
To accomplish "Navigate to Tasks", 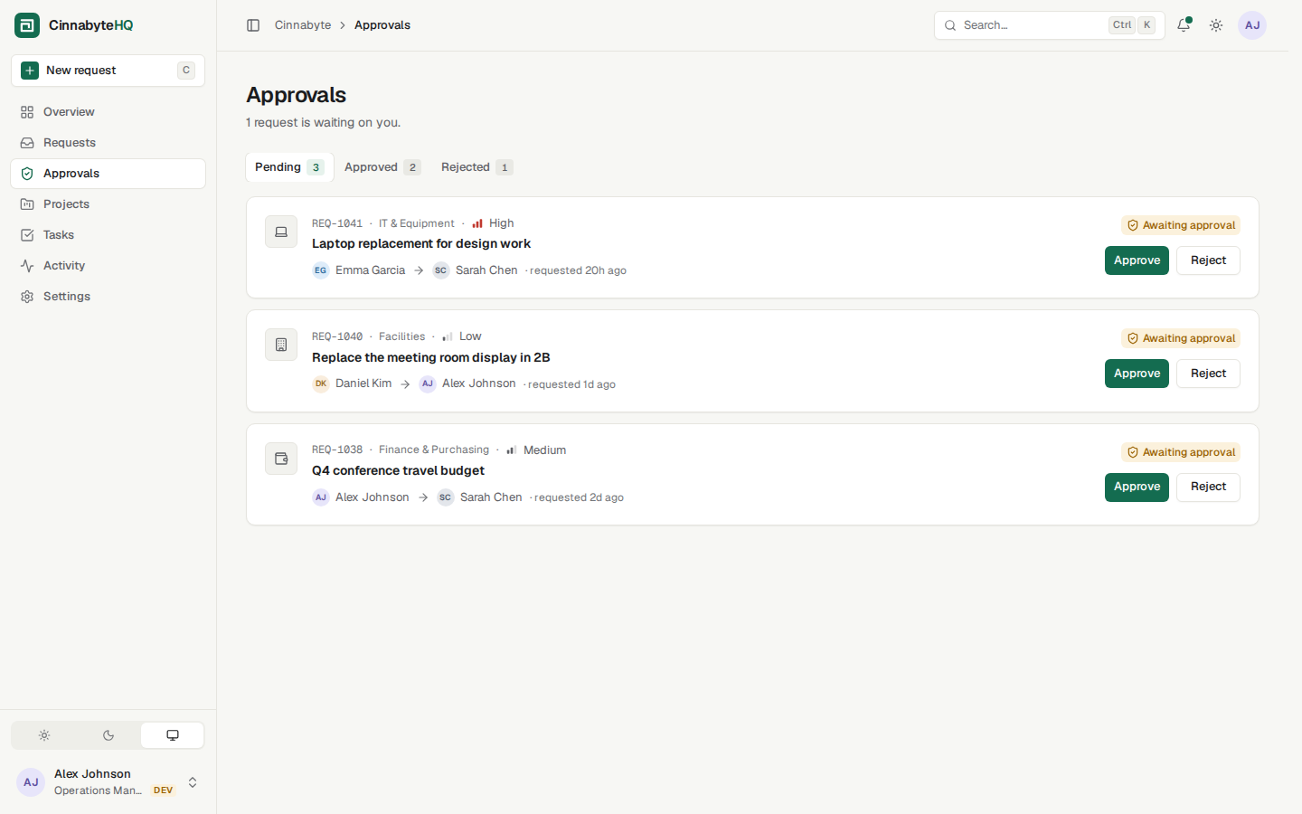I will [108, 235].
